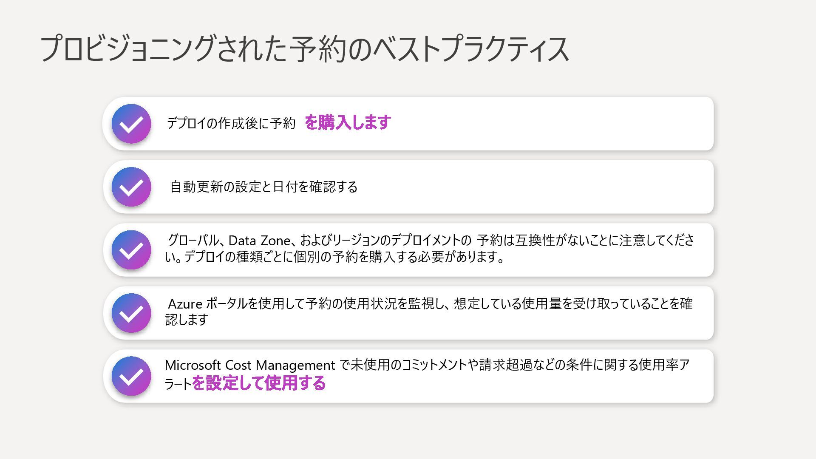Click the checkmark icon beside グローバル、Data Zone text

[131, 250]
